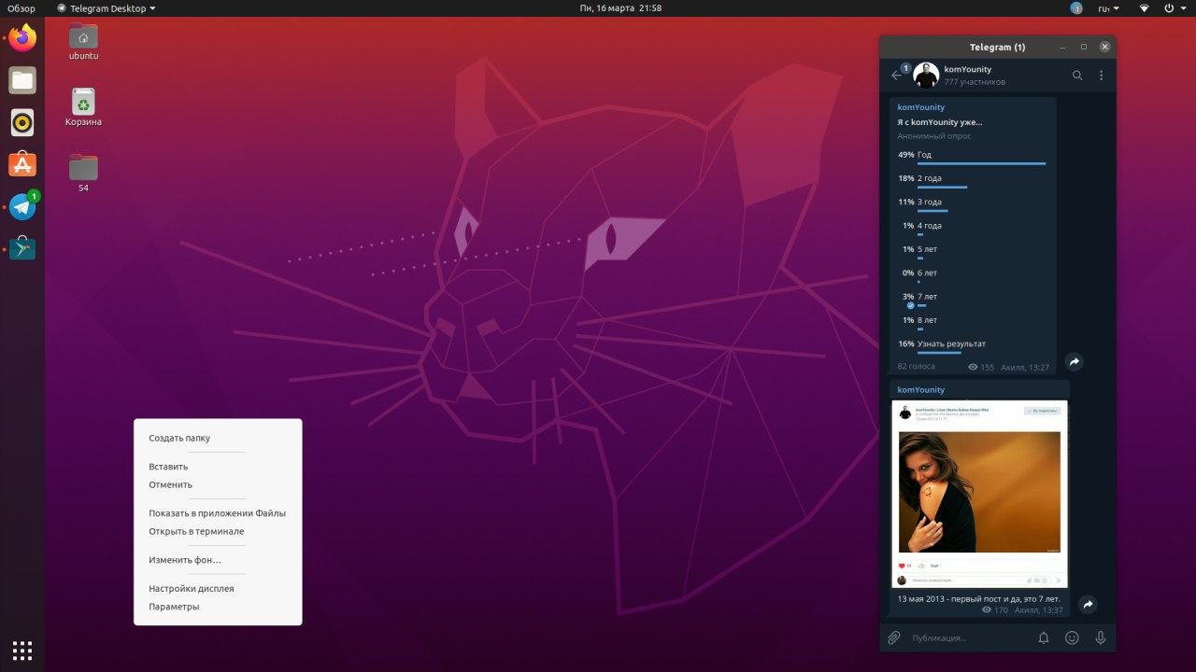Image resolution: width=1196 pixels, height=672 pixels.
Task: Start voice recording with the microphone icon
Action: pyautogui.click(x=1101, y=637)
